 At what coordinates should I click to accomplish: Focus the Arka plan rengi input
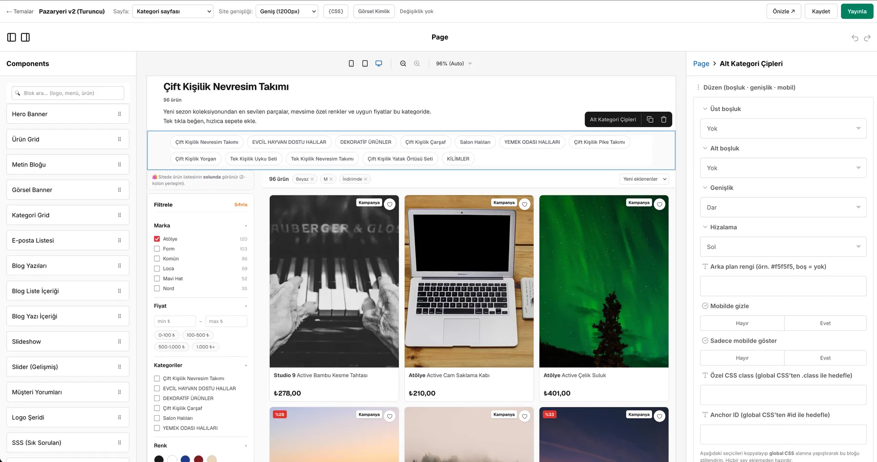pyautogui.click(x=783, y=287)
